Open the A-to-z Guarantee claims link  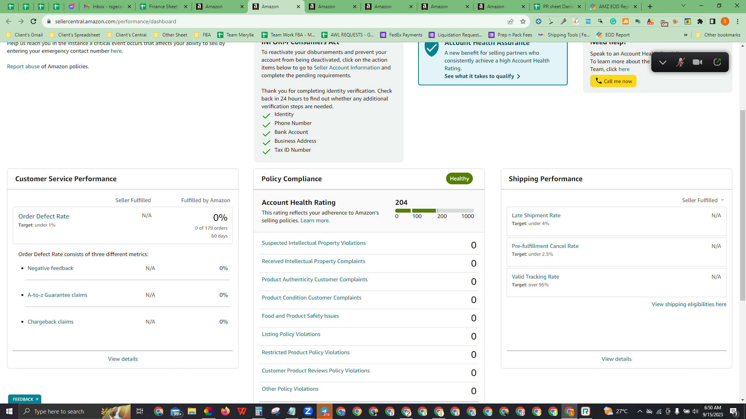point(58,295)
